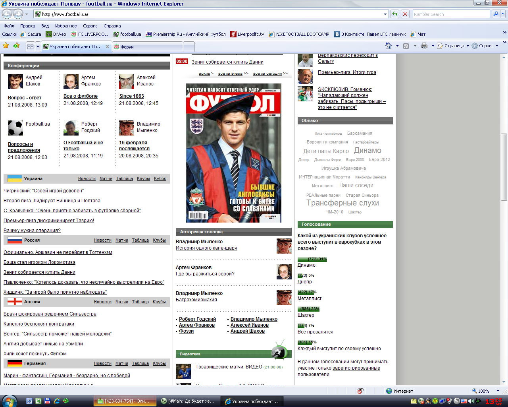Click the volume speaker icon in system tray
The height and width of the screenshot is (407, 508).
click(x=471, y=401)
